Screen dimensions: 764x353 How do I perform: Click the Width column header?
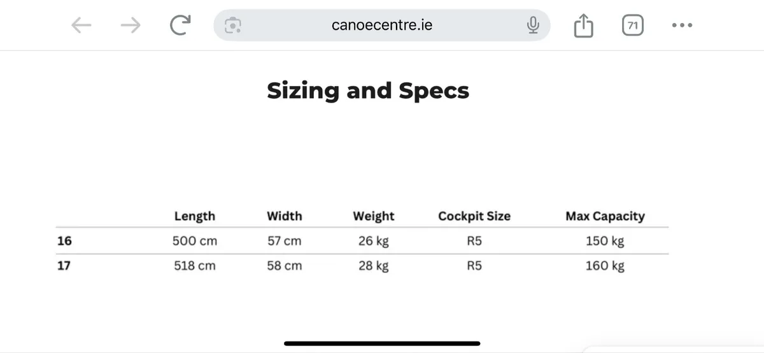click(x=284, y=216)
